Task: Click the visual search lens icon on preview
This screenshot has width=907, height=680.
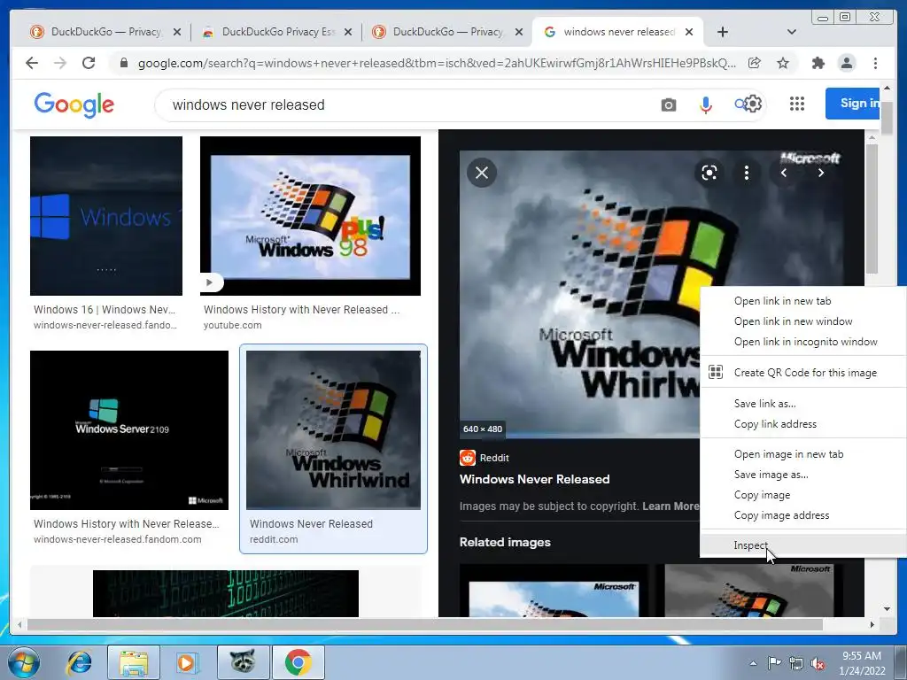Action: (709, 173)
